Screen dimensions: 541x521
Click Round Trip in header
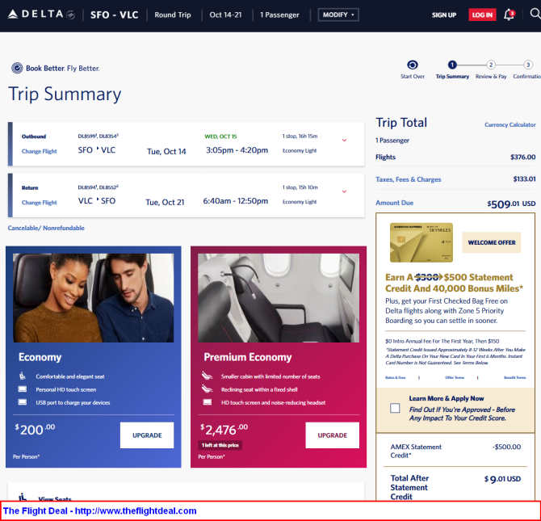(x=173, y=15)
